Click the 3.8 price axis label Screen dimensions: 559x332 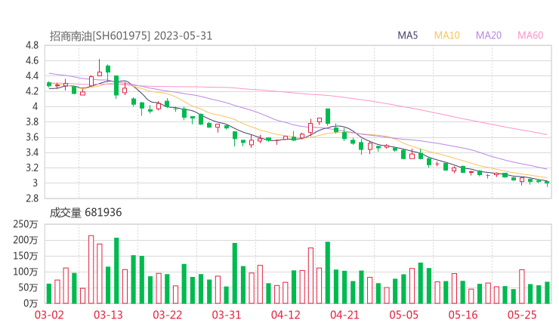tap(32, 121)
